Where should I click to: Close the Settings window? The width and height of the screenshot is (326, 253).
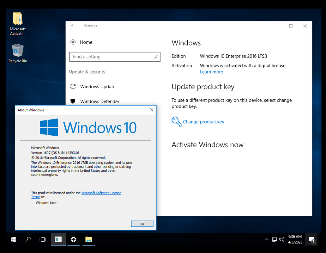[305, 26]
